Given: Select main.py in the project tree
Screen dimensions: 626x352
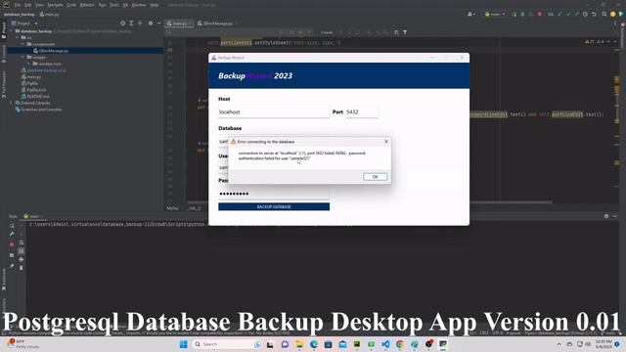Looking at the screenshot, I should pyautogui.click(x=31, y=76).
